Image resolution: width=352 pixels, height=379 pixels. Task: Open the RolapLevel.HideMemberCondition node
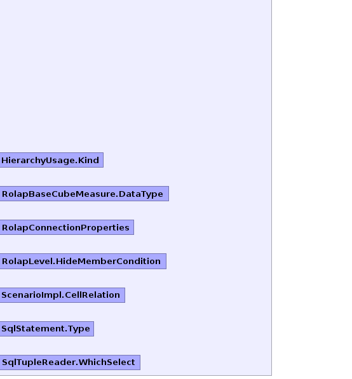[83, 261]
